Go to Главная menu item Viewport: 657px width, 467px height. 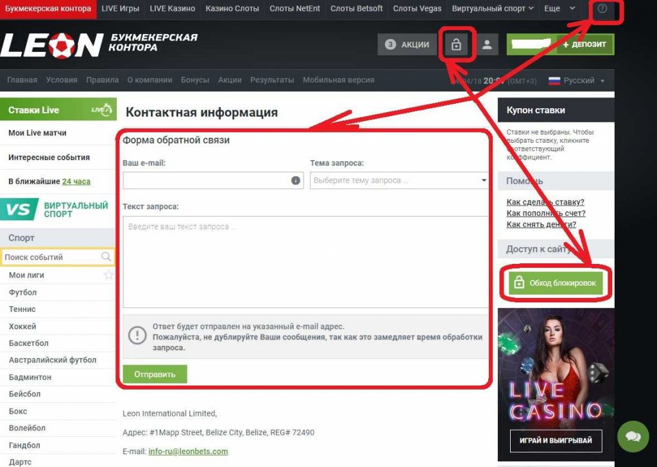click(x=22, y=80)
